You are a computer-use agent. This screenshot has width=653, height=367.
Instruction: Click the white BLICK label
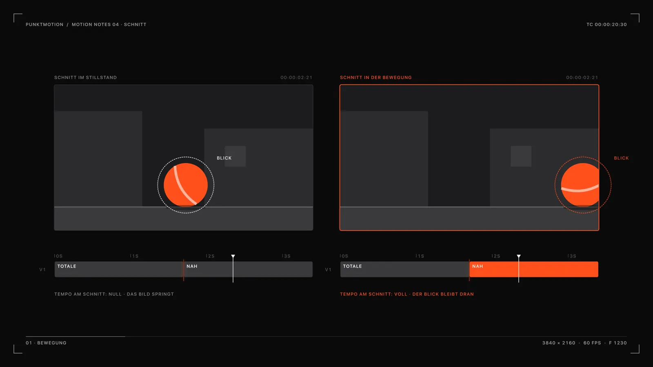pos(224,158)
